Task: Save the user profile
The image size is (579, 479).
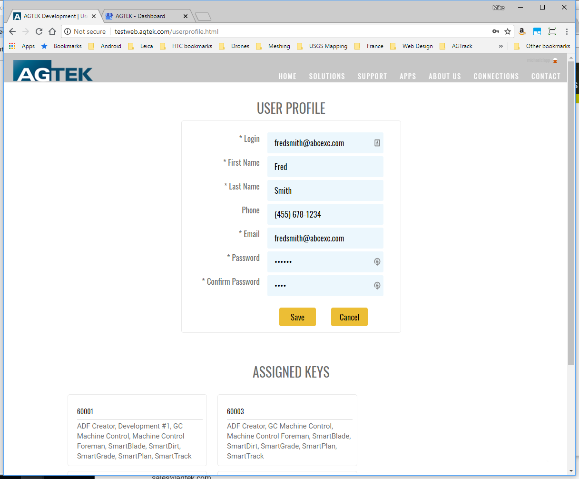Action: pos(297,317)
